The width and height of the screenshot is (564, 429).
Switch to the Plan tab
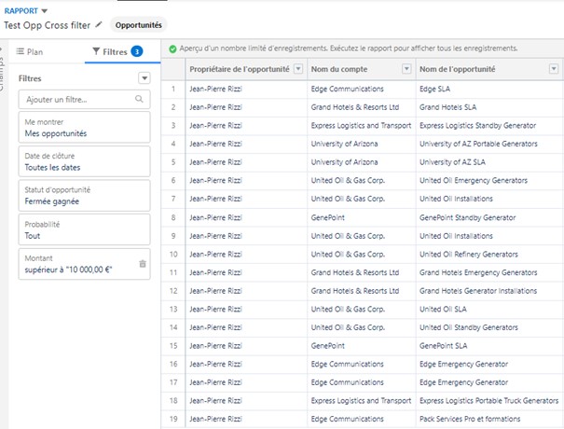[30, 52]
